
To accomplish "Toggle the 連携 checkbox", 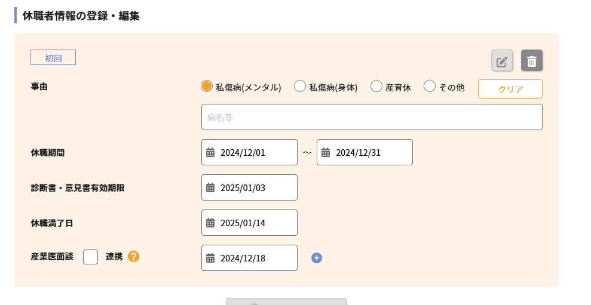I will (x=90, y=257).
